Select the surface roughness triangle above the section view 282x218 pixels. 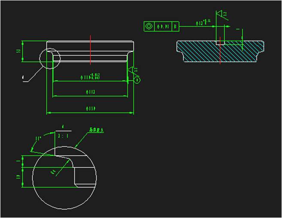220,14
